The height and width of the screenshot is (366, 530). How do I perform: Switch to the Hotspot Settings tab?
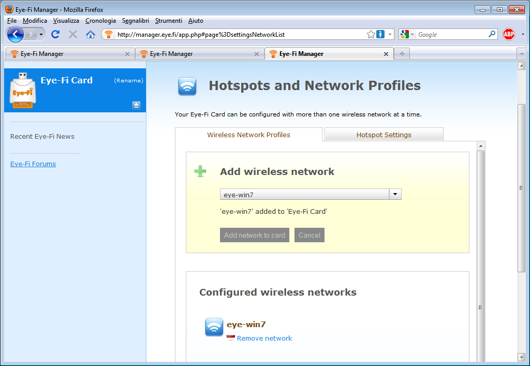tap(384, 135)
